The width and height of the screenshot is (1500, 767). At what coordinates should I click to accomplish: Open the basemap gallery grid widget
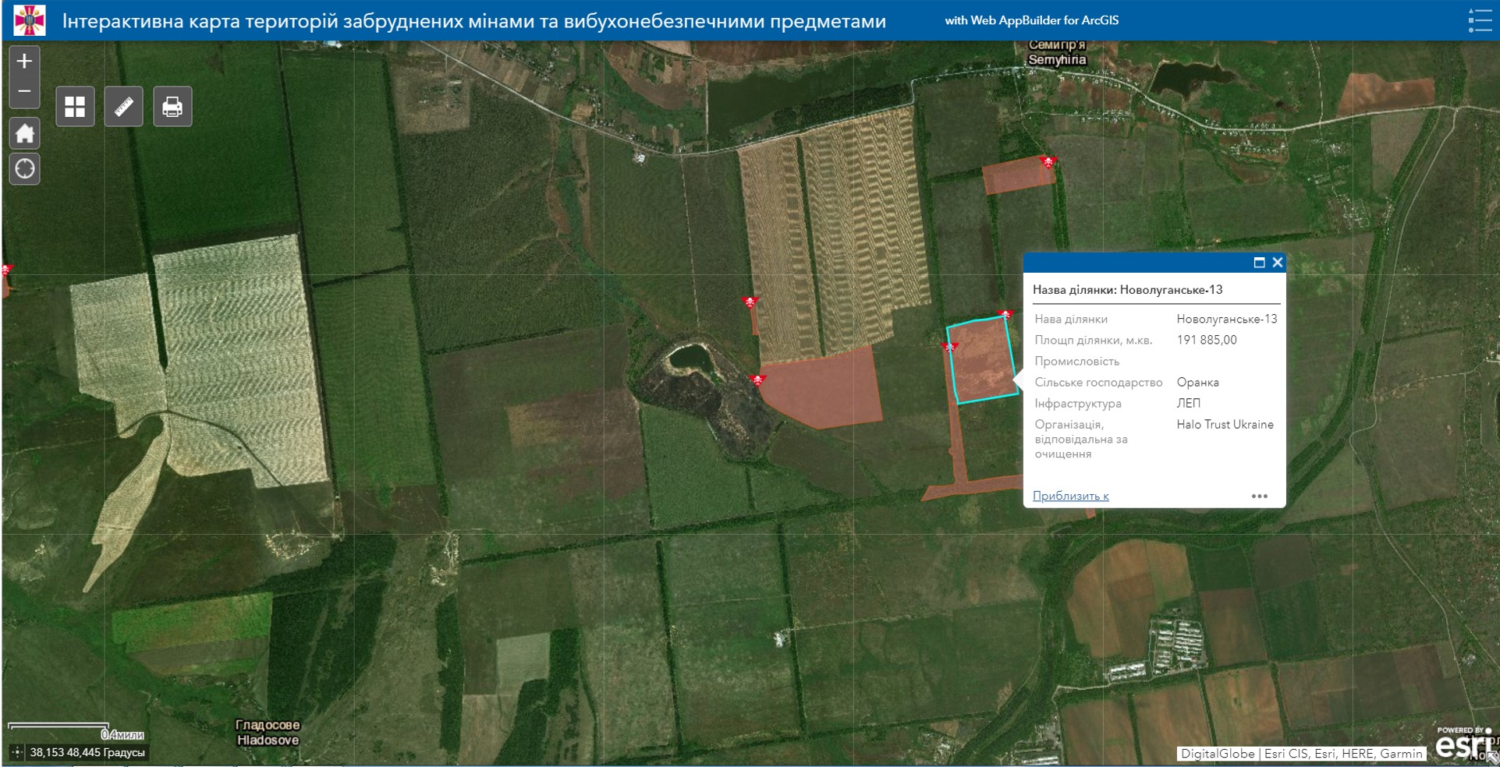click(x=75, y=107)
